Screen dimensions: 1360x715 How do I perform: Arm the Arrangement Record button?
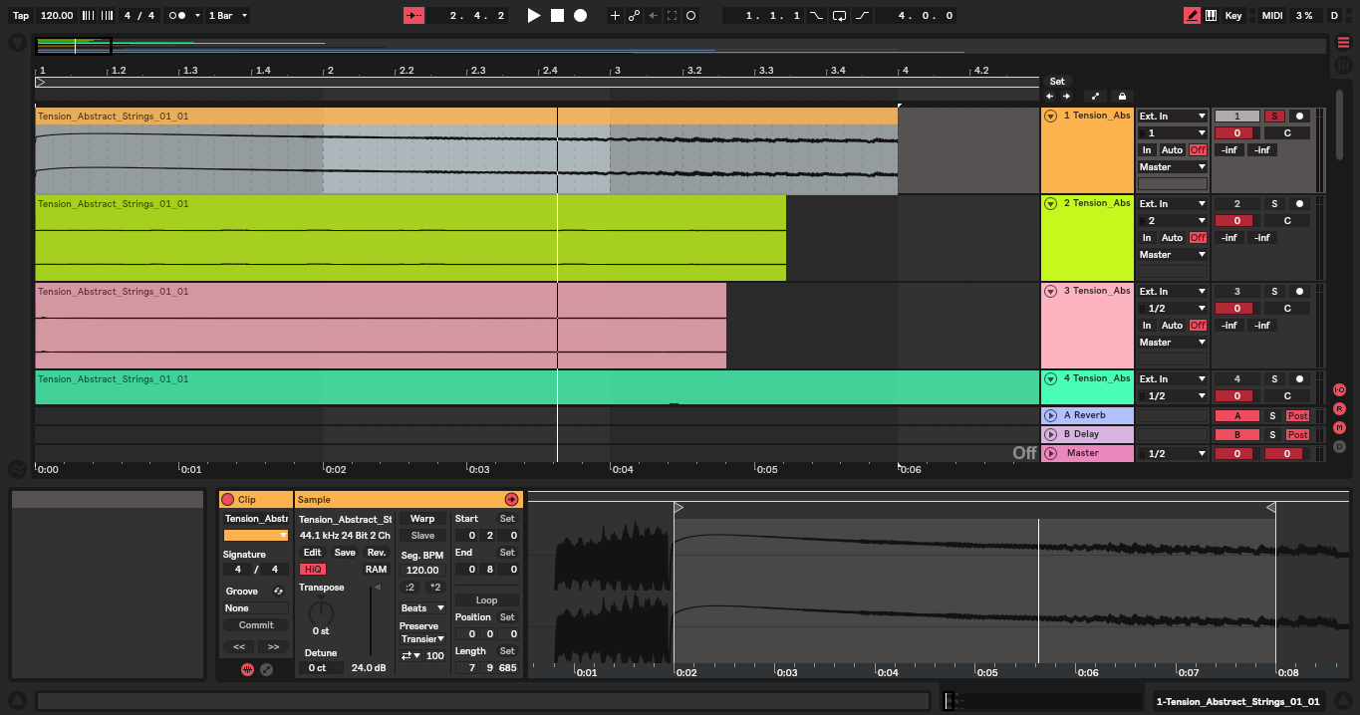[x=580, y=16]
